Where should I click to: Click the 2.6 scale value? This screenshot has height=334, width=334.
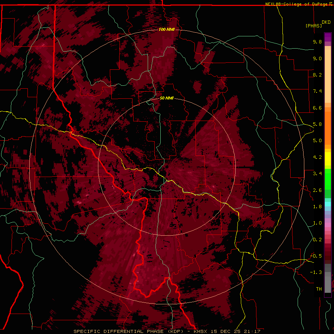point(317,190)
